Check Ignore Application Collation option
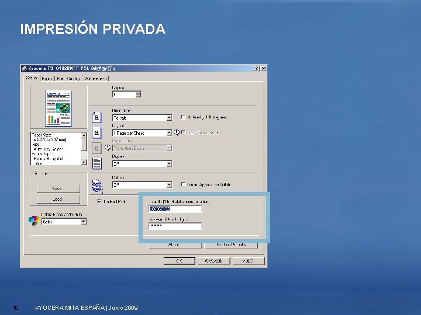This screenshot has width=421, height=315. click(183, 184)
